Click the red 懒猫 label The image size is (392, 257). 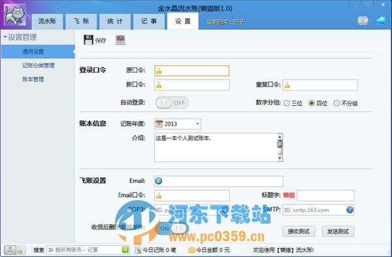289,195
